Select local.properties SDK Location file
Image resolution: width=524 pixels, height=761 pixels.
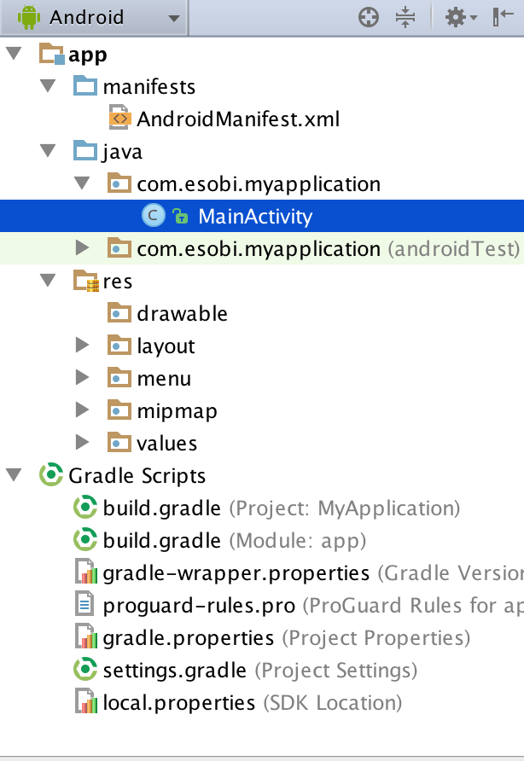[178, 702]
